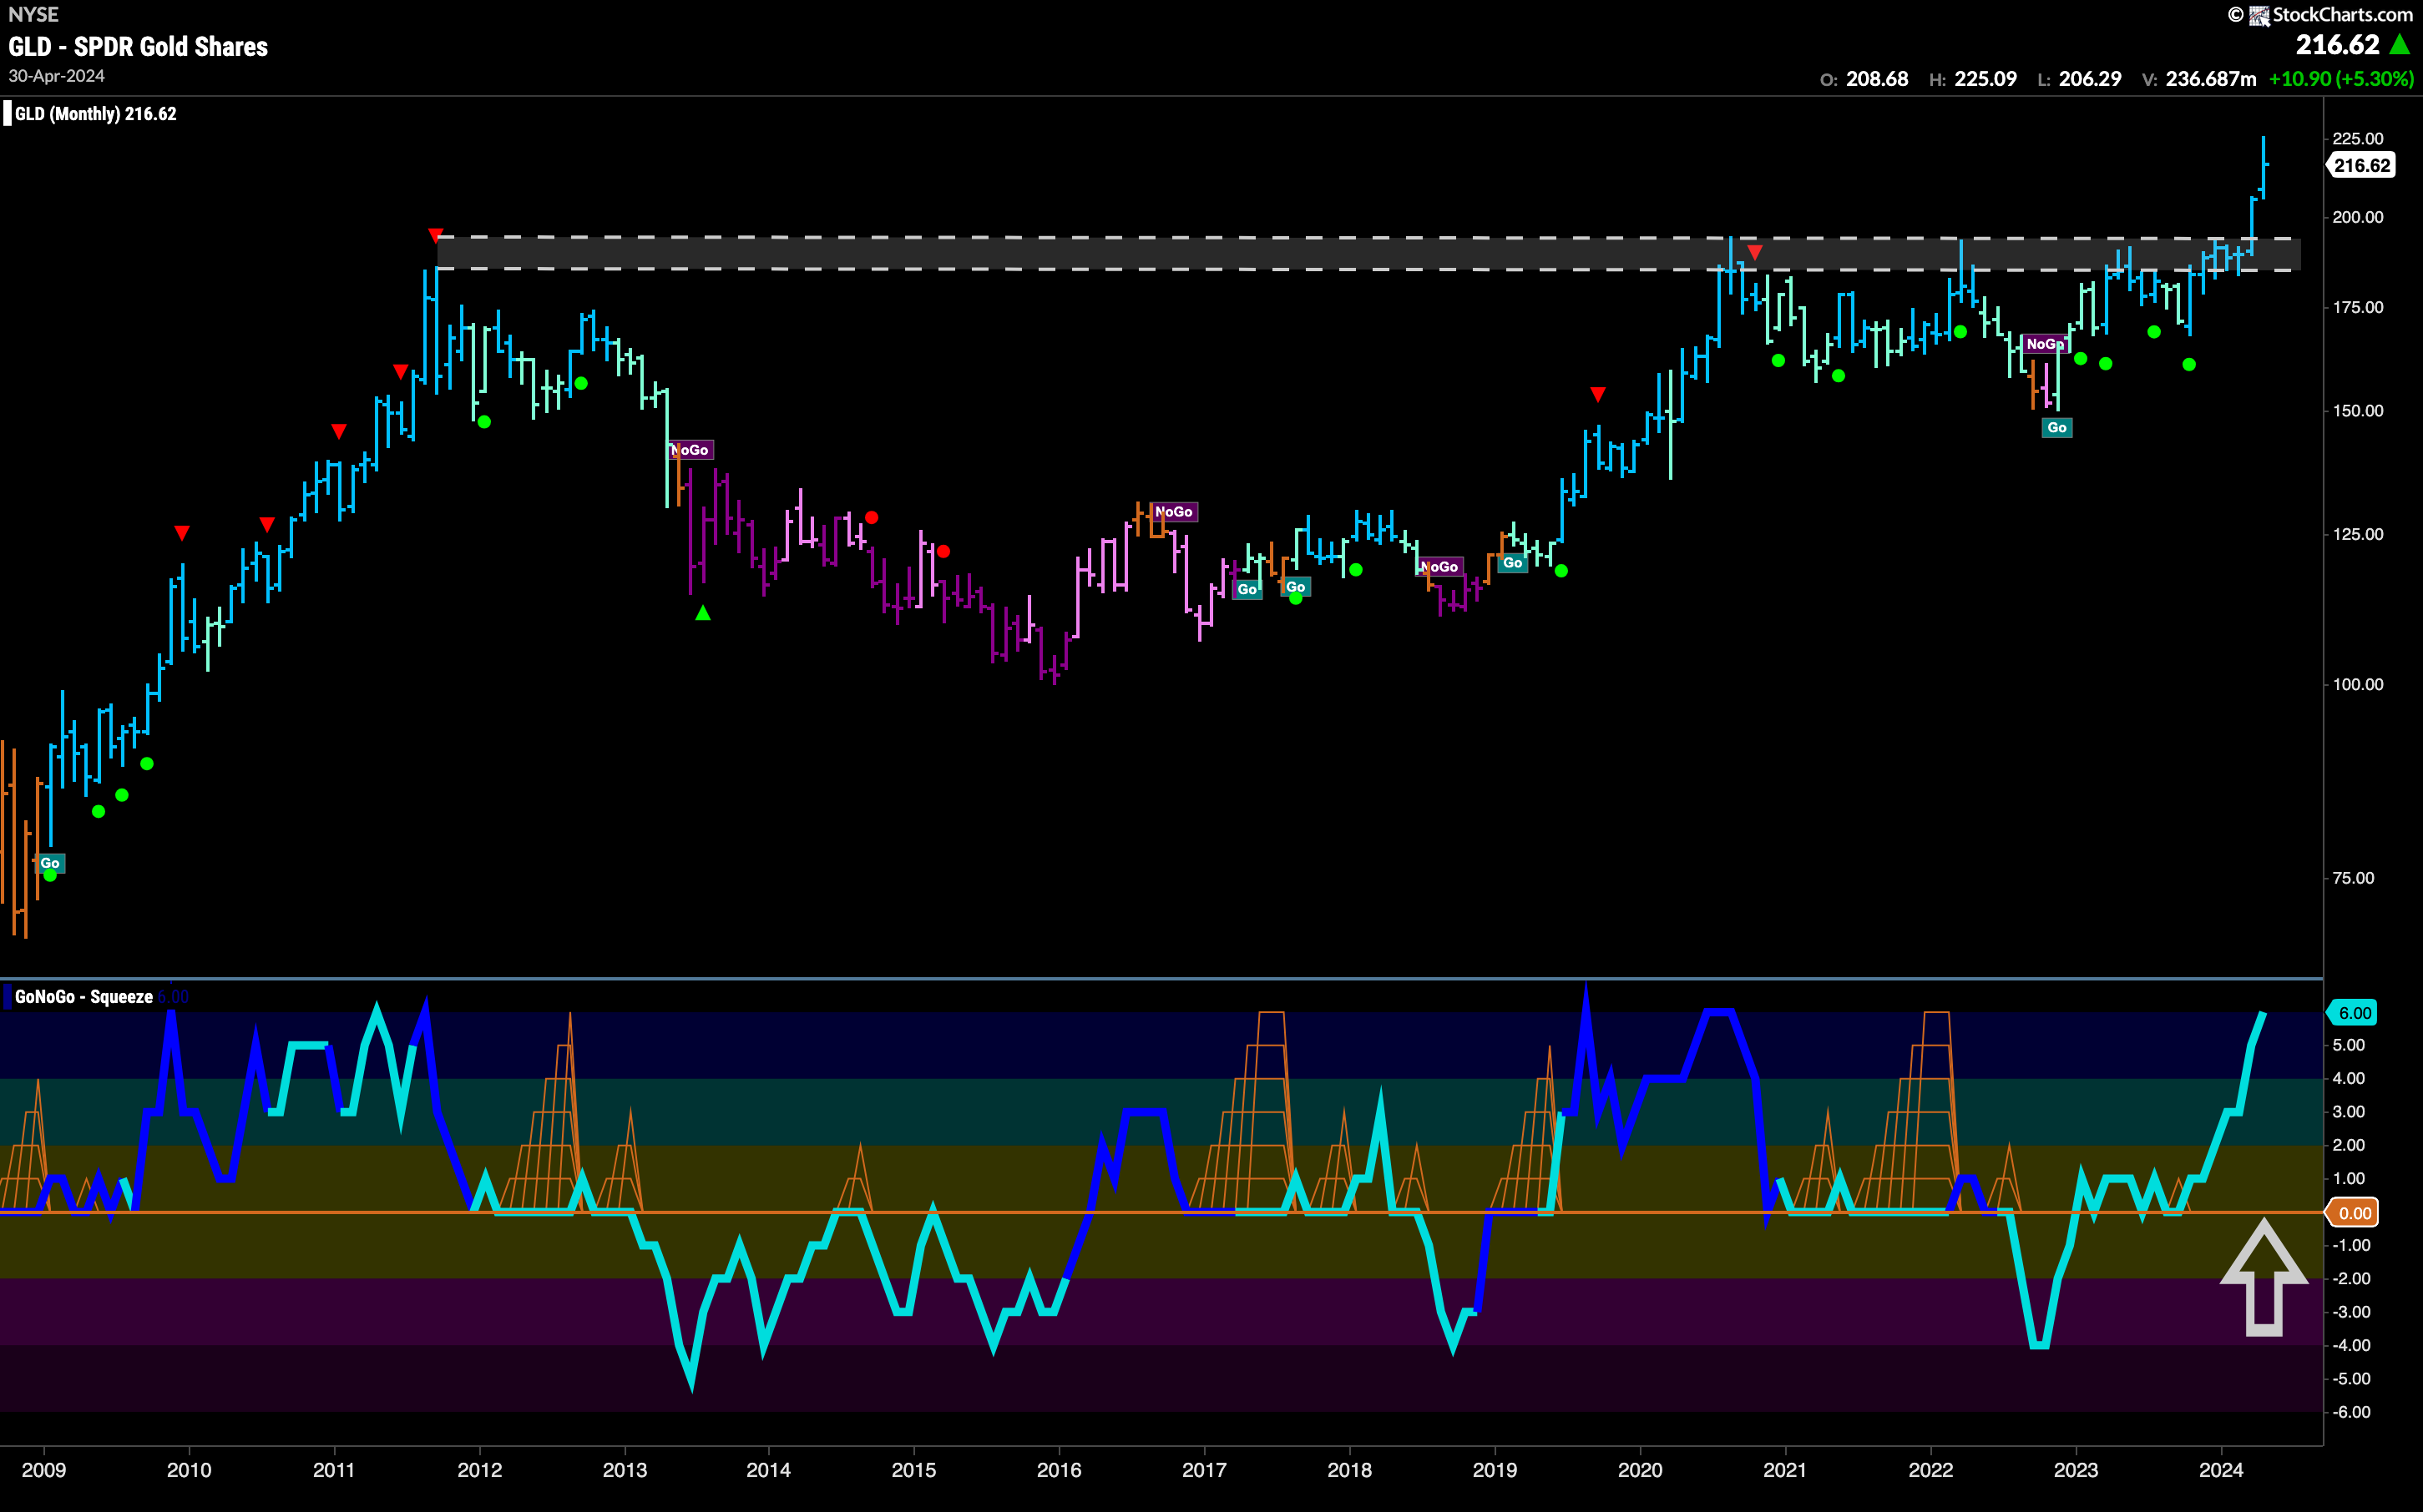This screenshot has height=1512, width=2423.
Task: Click the GLD (Monthly) 216.62 legend label
Action: pyautogui.click(x=95, y=114)
